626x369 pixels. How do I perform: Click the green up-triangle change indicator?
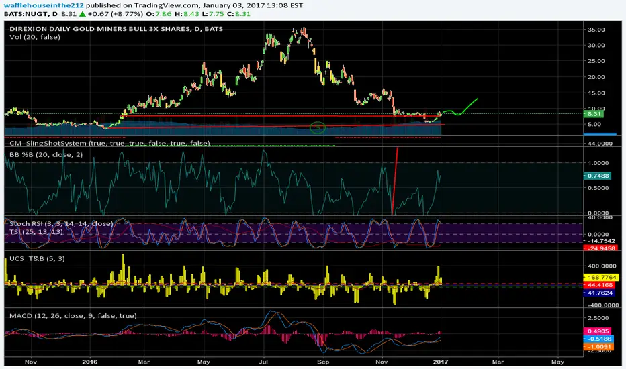point(82,14)
